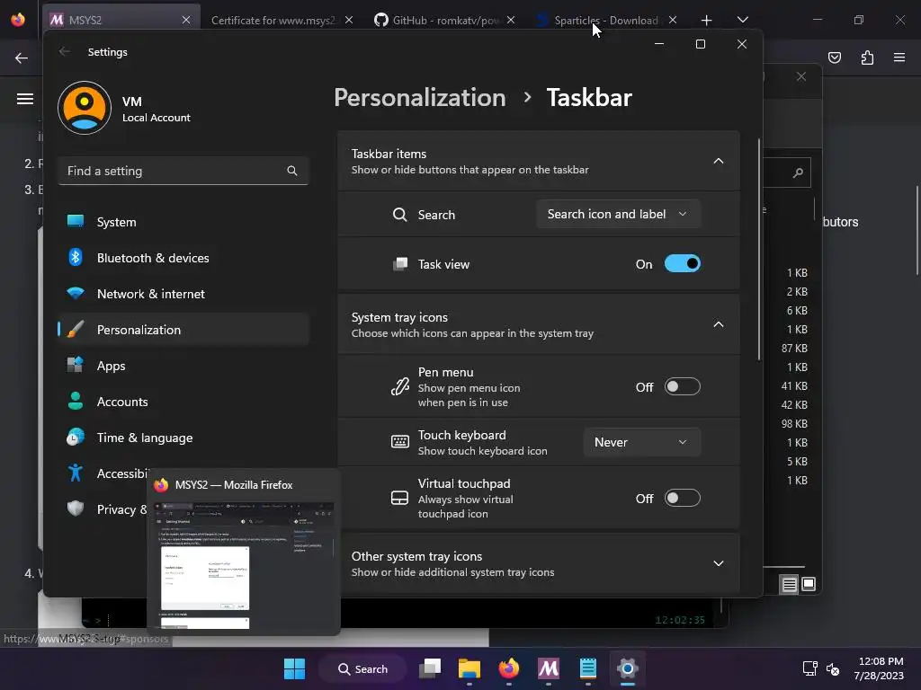Open the MSYS2 page sidebar hamburger menu

24,99
